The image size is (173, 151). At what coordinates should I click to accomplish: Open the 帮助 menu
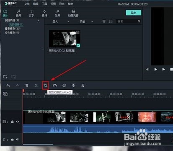70,4
